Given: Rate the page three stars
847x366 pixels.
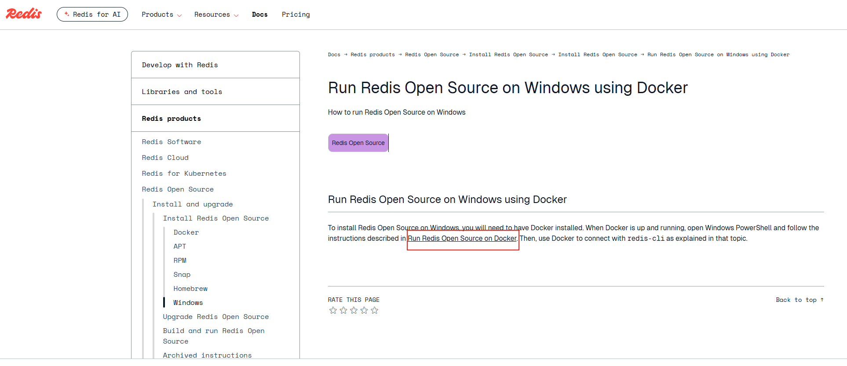Looking at the screenshot, I should tap(354, 311).
